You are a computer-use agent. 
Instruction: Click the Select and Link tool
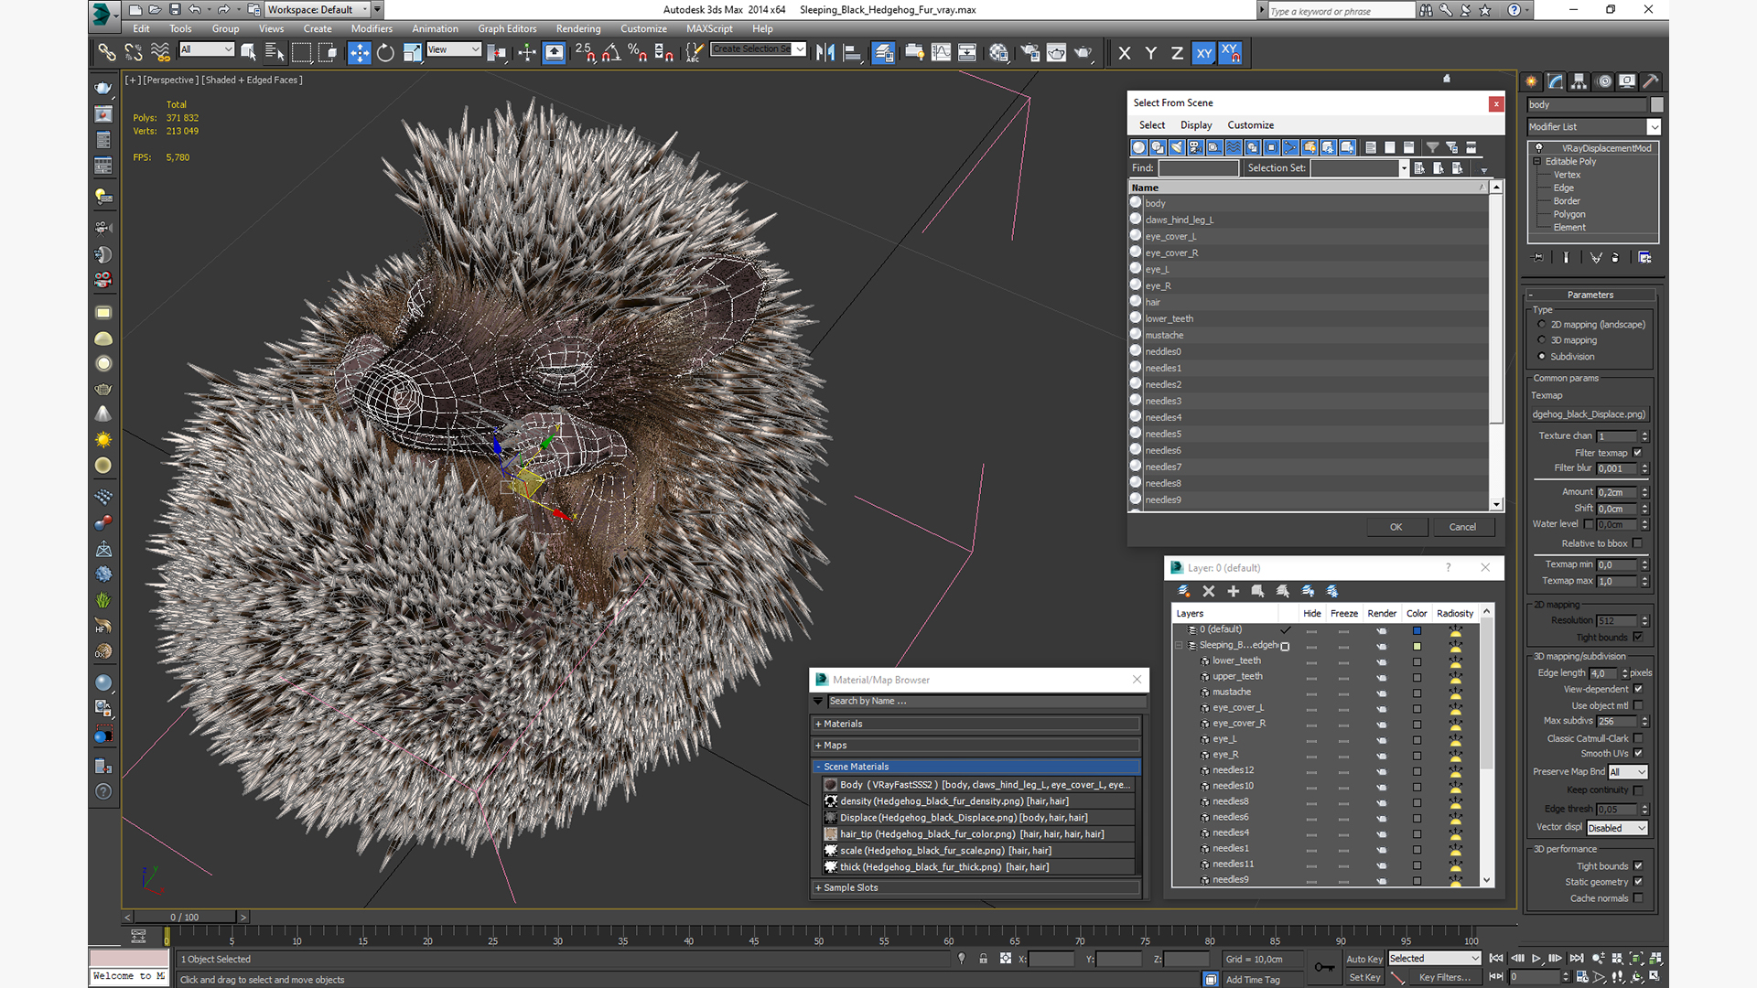tap(107, 53)
